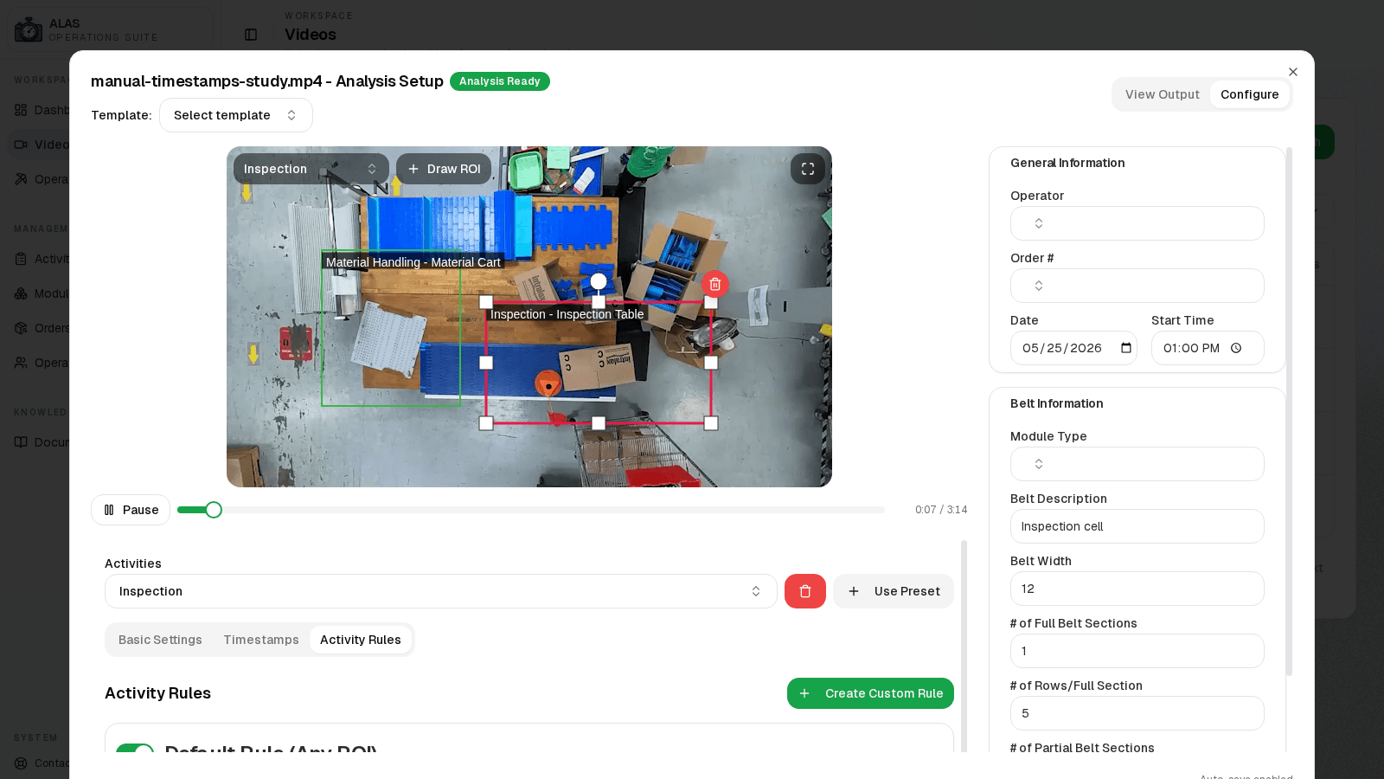Open the Documents book icon in sidebar
The width and height of the screenshot is (1384, 779).
pyautogui.click(x=22, y=442)
